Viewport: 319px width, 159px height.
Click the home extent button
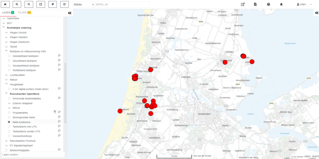(x=5, y=4)
